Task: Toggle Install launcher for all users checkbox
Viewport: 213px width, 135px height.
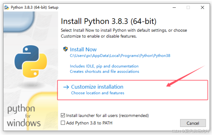Action: point(63,115)
